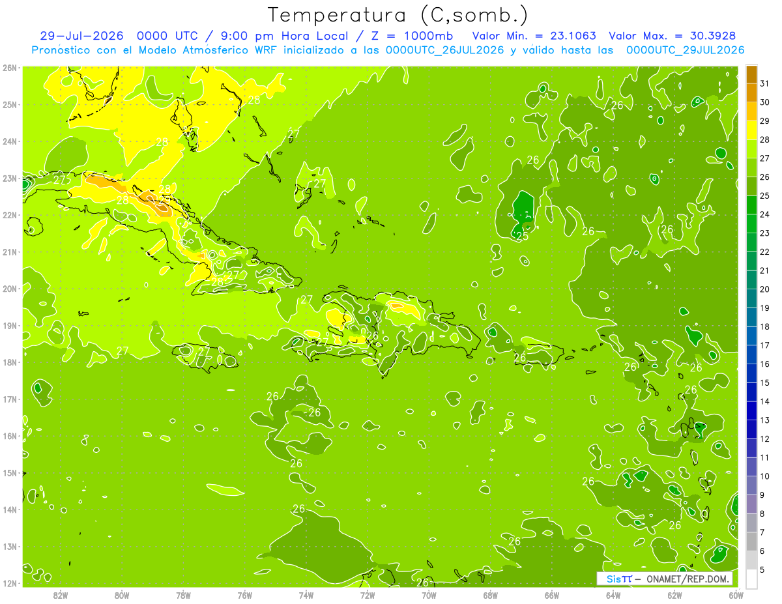Pick the orange swatch between 30 and 31
This screenshot has height=604, width=782.
coord(751,93)
